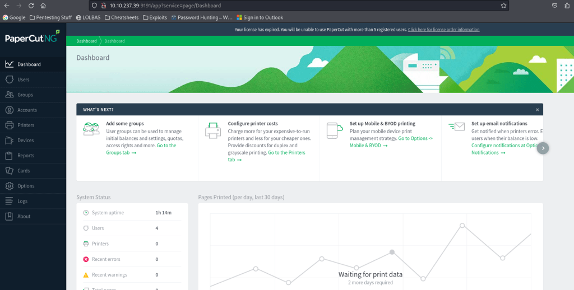
Task: Open the Logs menu item
Action: [x=22, y=201]
